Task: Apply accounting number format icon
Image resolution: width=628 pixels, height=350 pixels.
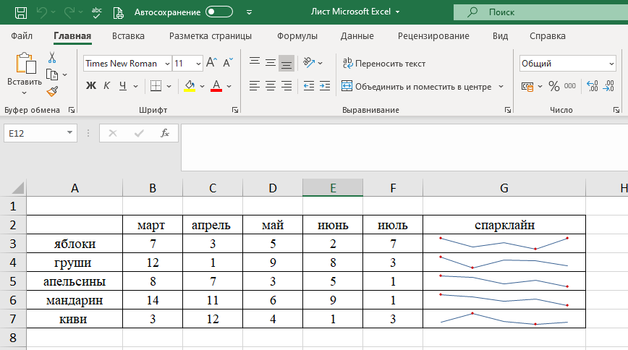Action: click(527, 87)
